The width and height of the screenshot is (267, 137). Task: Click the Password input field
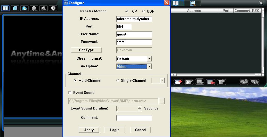point(134,42)
